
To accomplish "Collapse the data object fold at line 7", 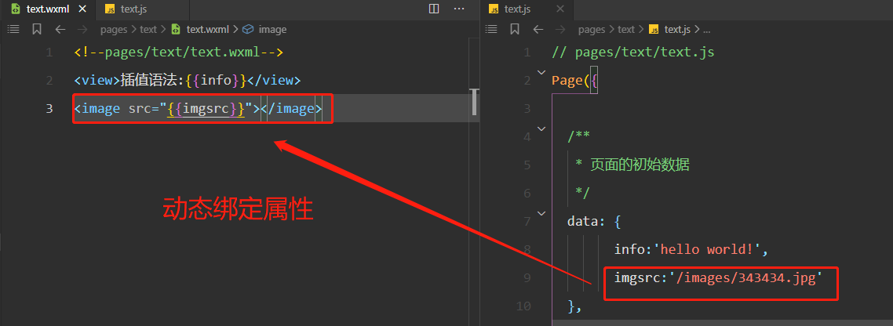I will click(x=541, y=213).
